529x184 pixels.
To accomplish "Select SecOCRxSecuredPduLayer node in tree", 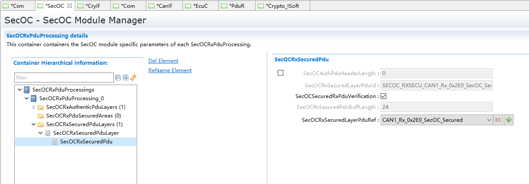I will click(86, 133).
